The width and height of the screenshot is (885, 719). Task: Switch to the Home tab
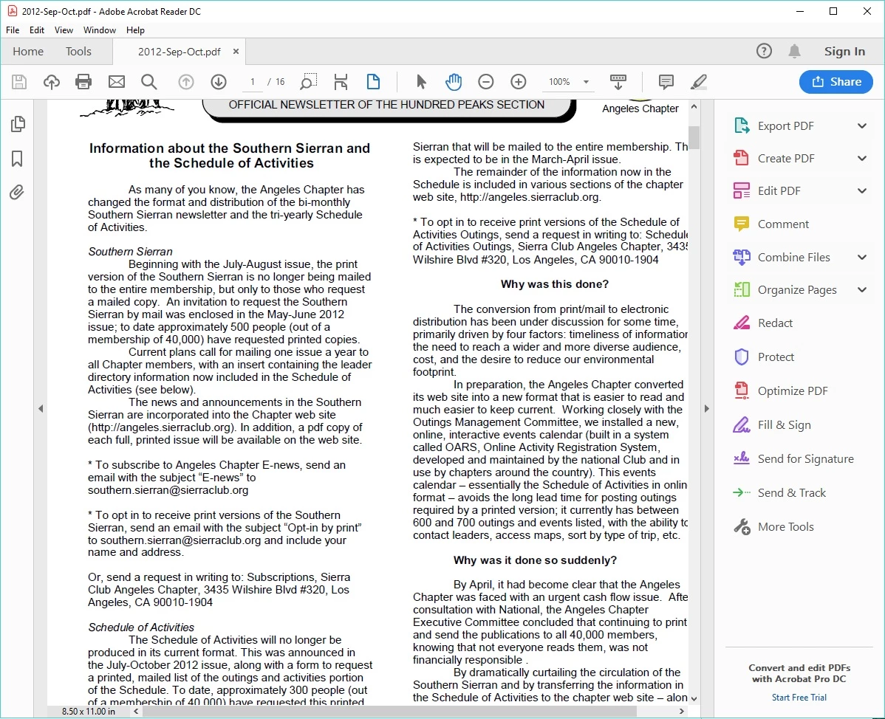(28, 52)
